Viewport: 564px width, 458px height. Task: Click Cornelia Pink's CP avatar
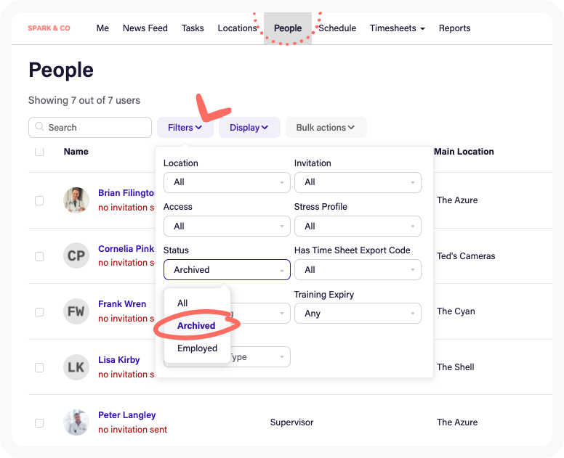coord(76,255)
